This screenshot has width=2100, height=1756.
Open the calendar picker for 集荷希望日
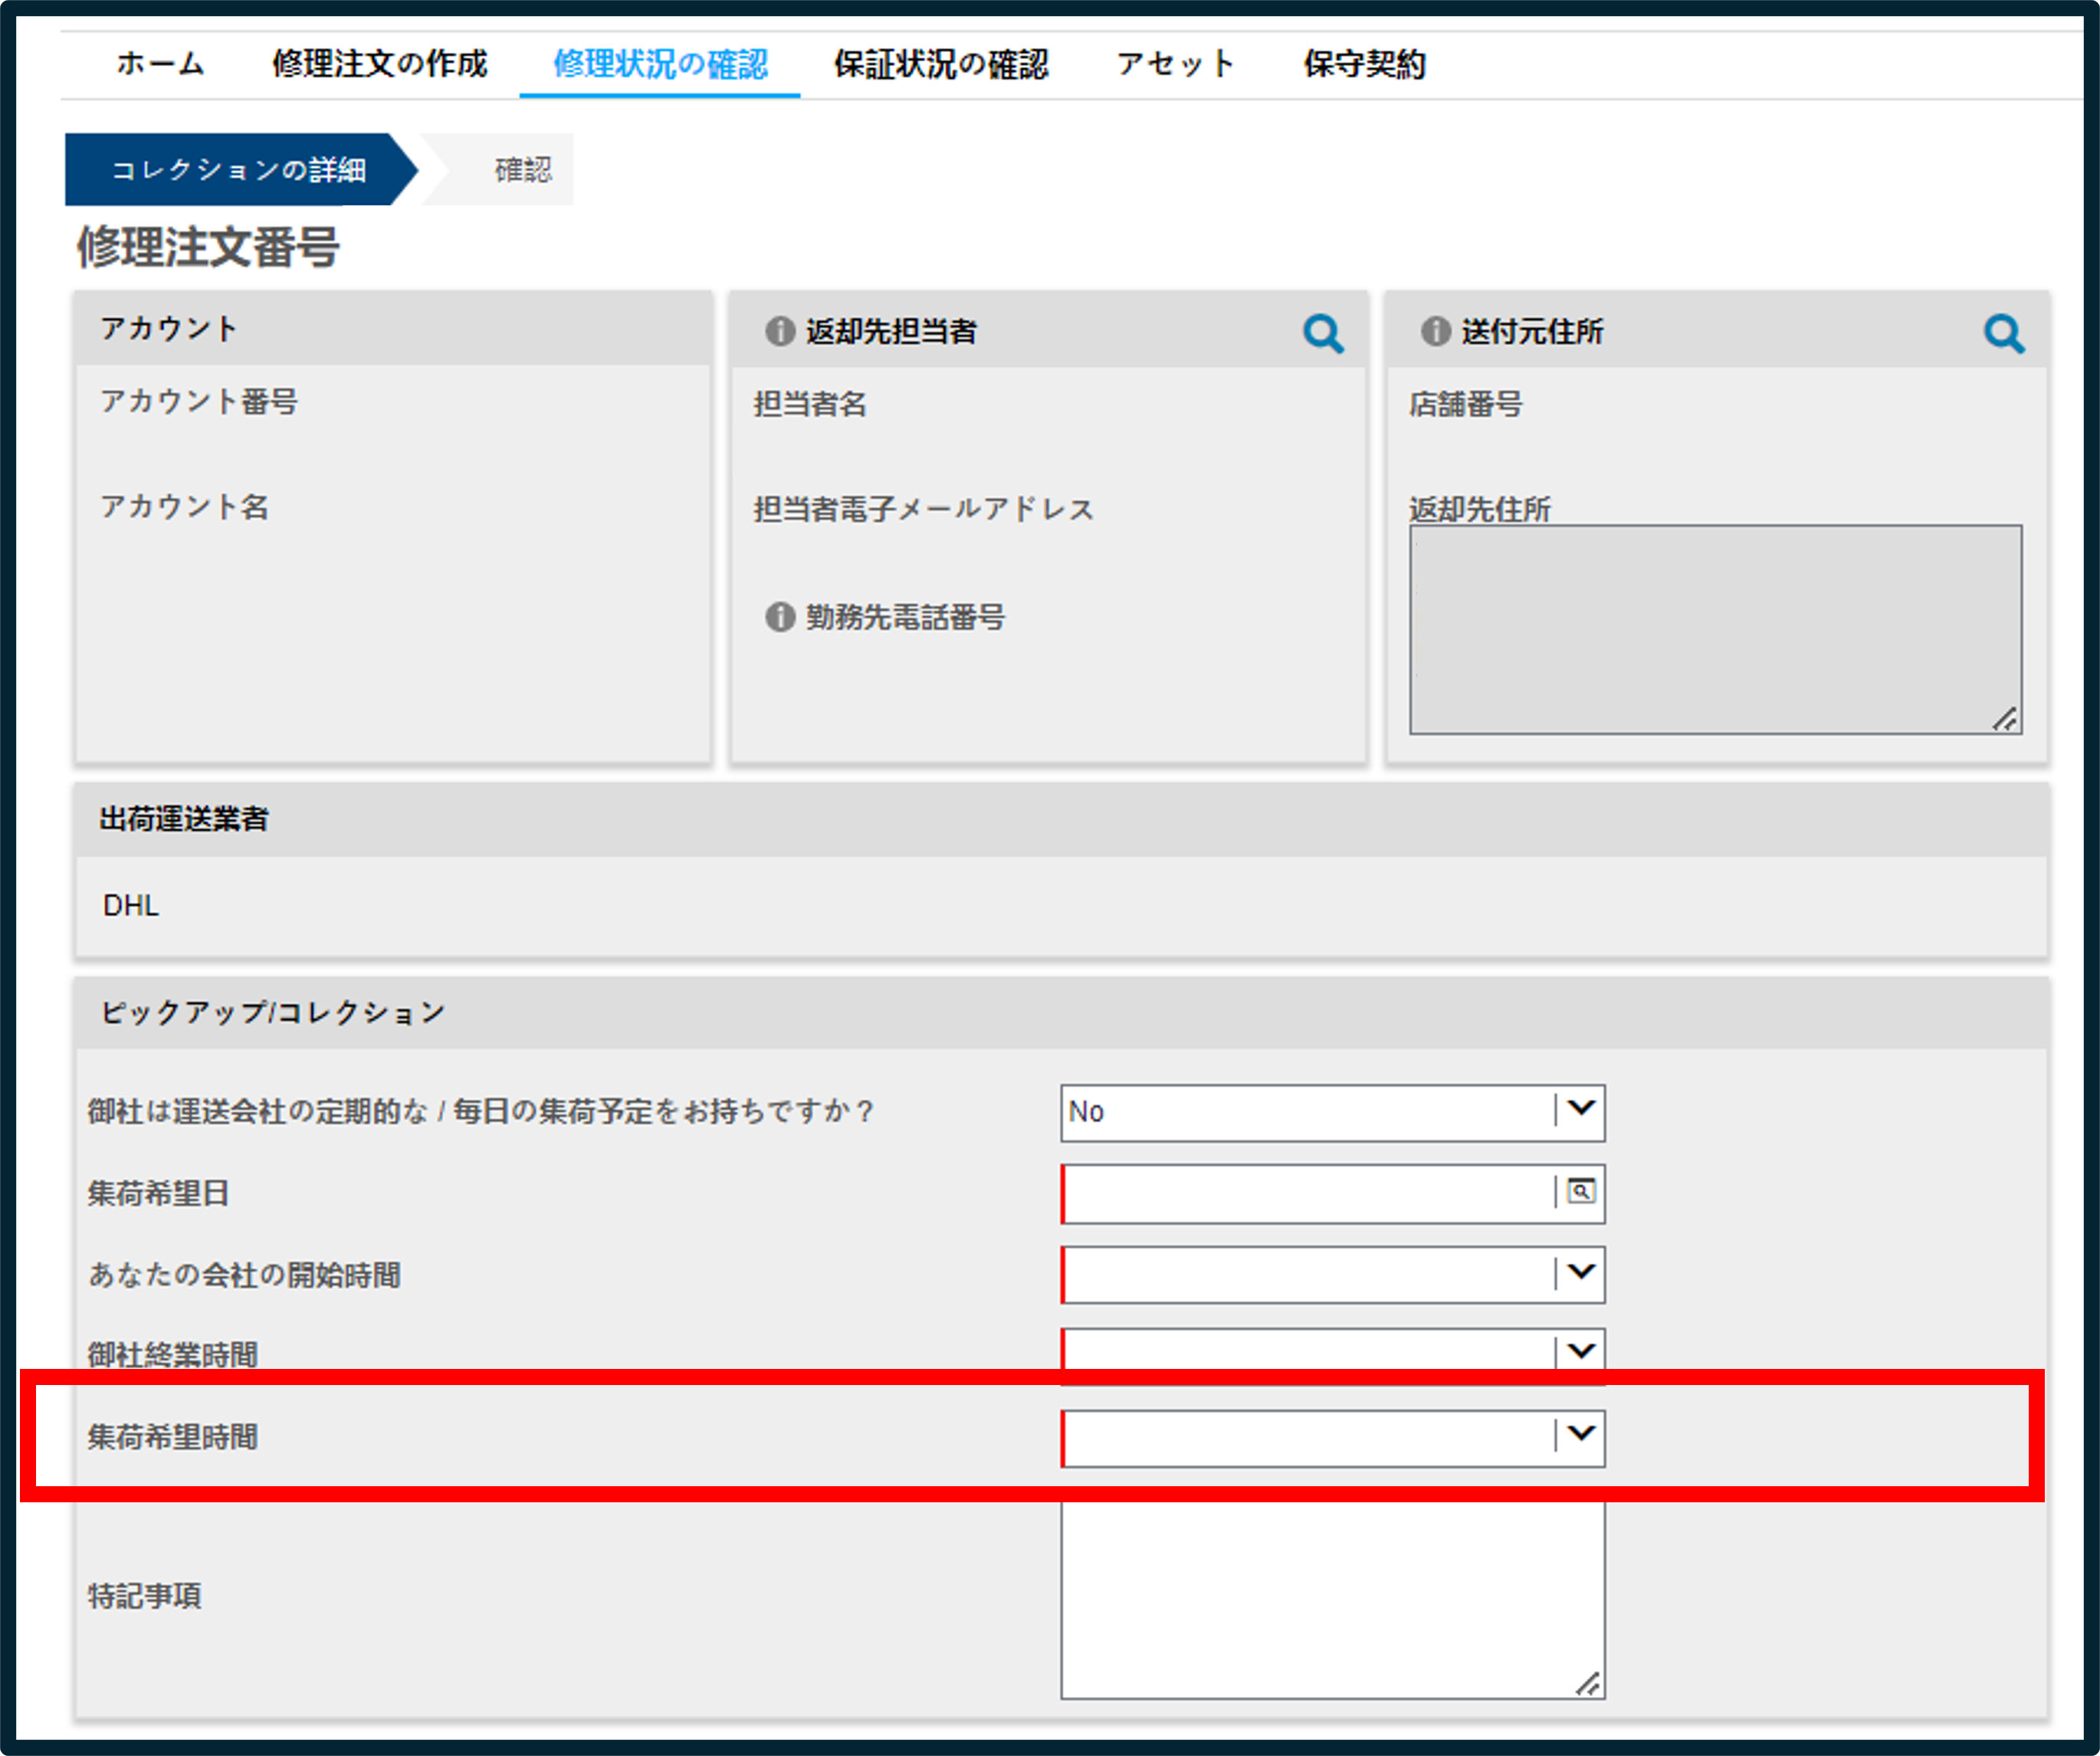[1580, 1192]
